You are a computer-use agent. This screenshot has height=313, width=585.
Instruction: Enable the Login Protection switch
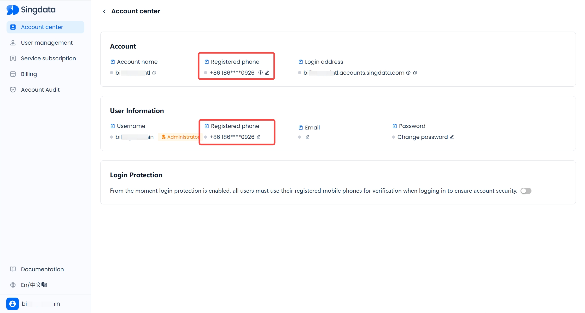tap(526, 191)
